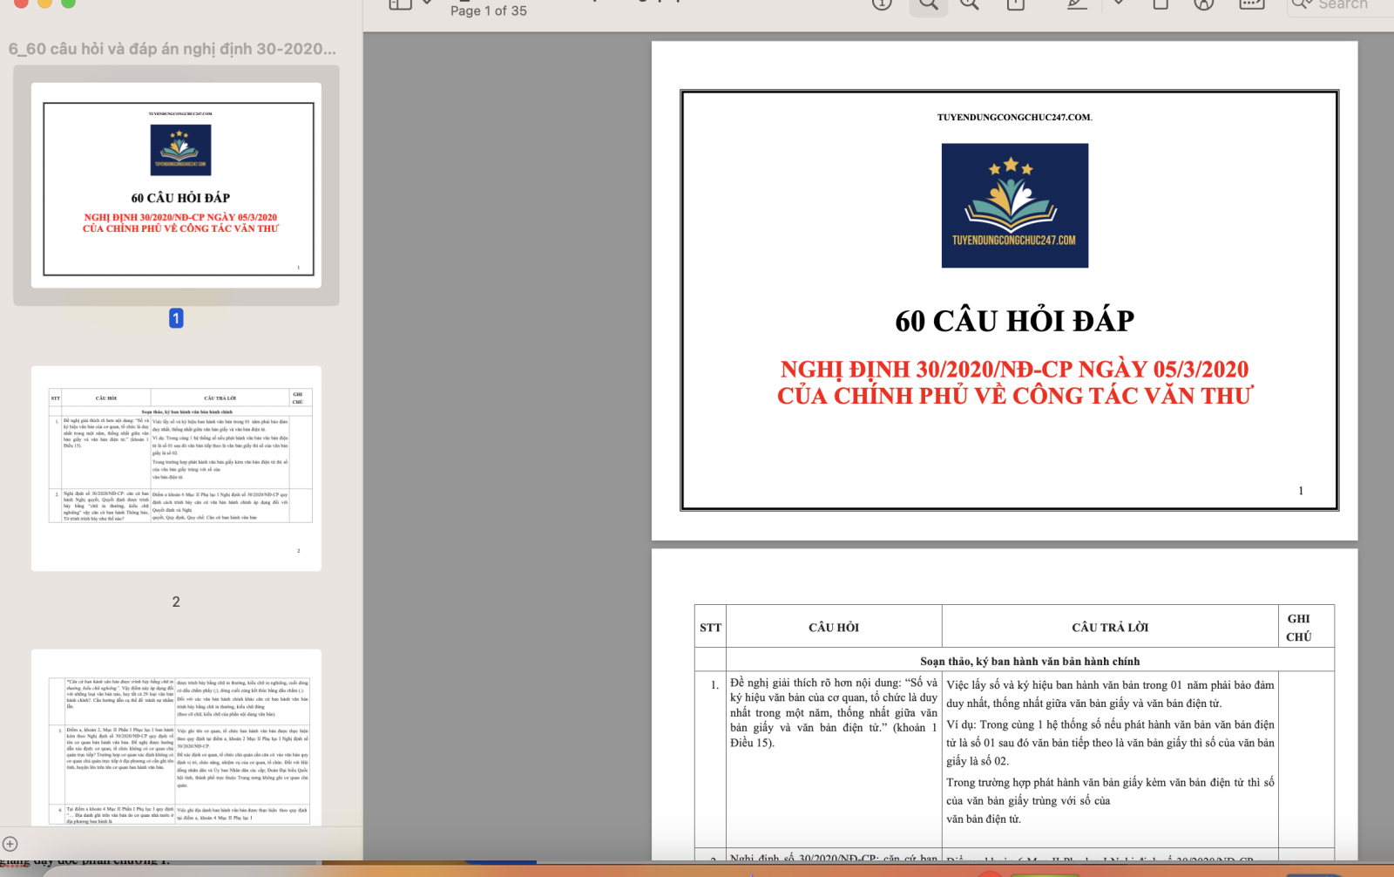The image size is (1394, 877).
Task: Select the Highlight pen tool icon
Action: click(x=1078, y=4)
